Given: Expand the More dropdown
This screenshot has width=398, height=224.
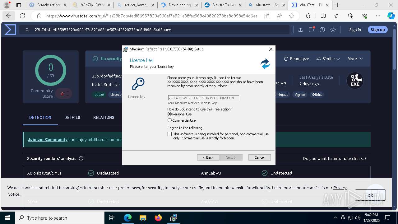Looking at the screenshot, I should click(x=355, y=58).
